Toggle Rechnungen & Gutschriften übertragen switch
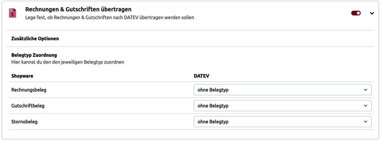381x141 pixels. (x=356, y=13)
